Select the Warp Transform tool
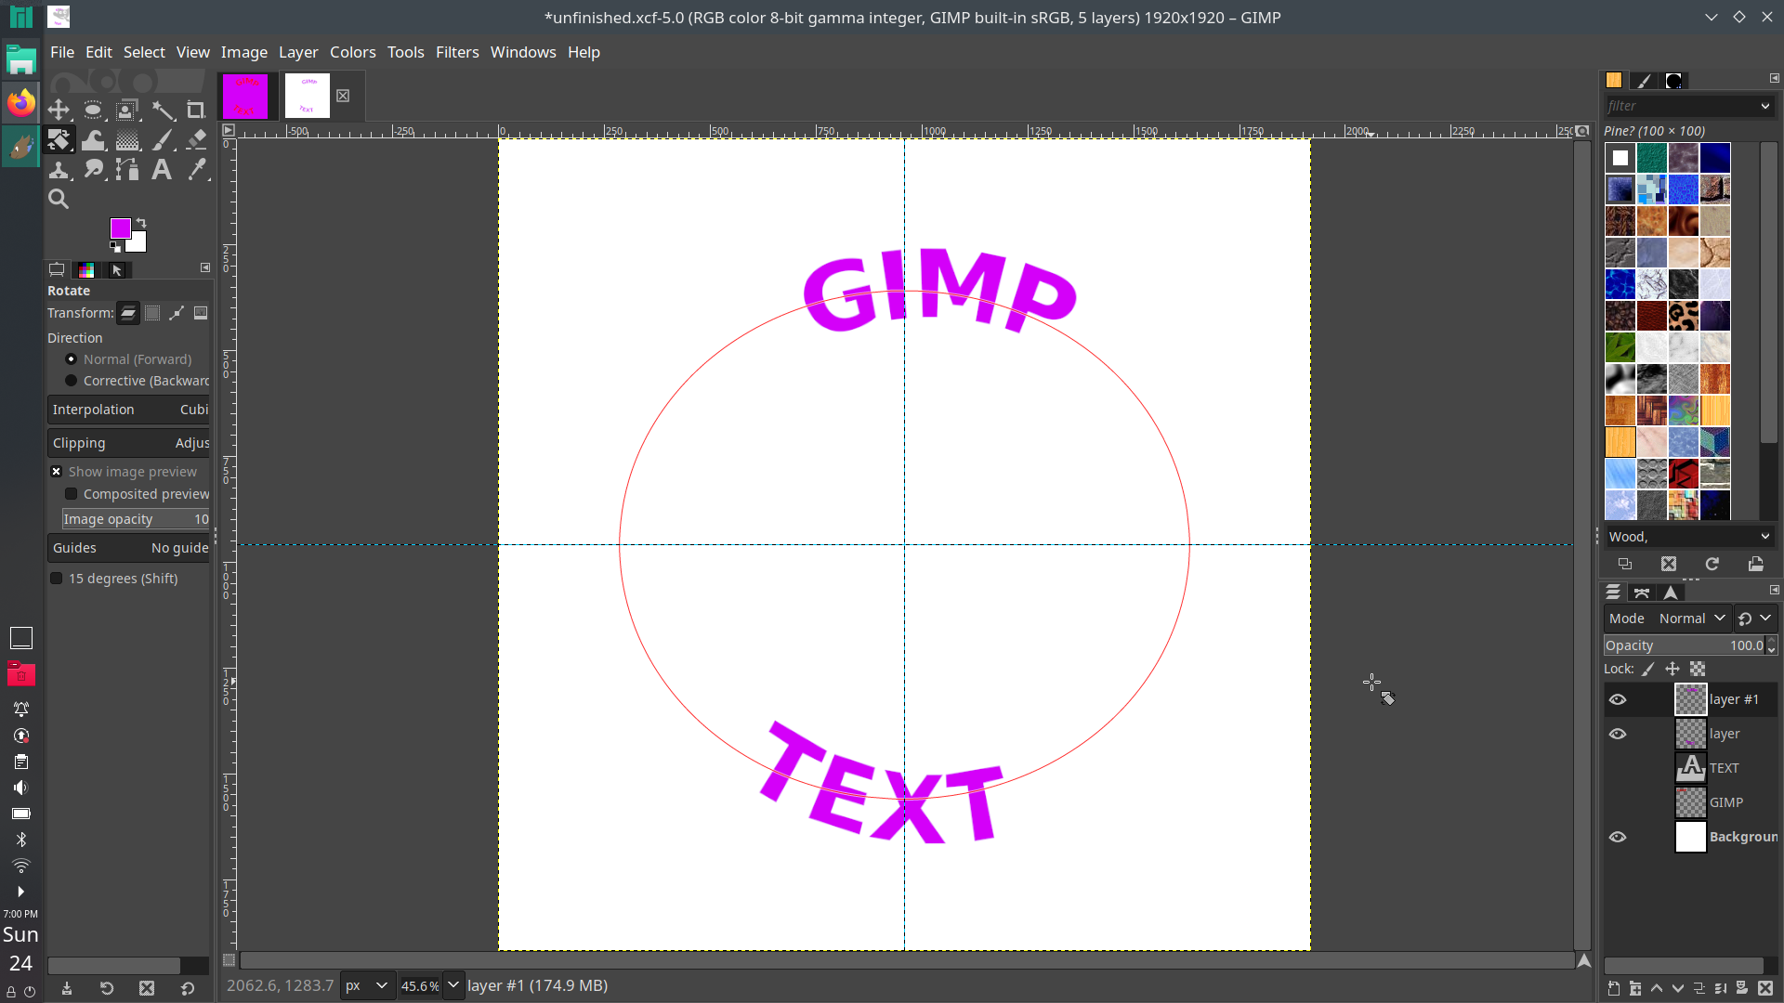 [x=93, y=140]
